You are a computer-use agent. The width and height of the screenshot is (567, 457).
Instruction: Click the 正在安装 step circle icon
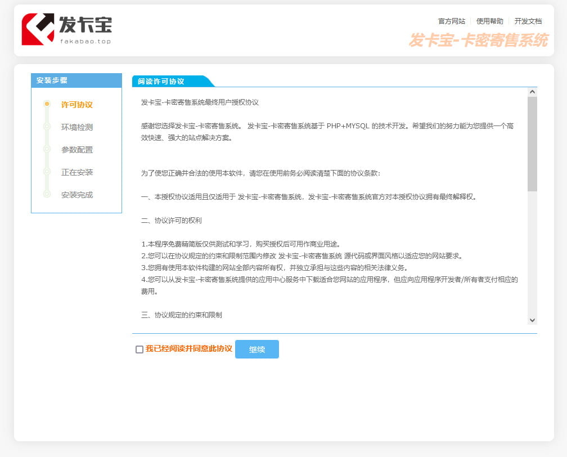47,172
